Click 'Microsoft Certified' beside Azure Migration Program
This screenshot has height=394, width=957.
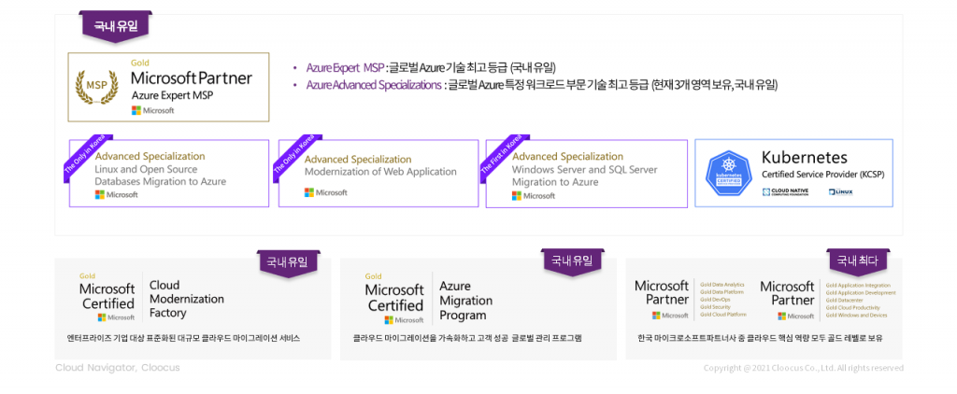[394, 297]
